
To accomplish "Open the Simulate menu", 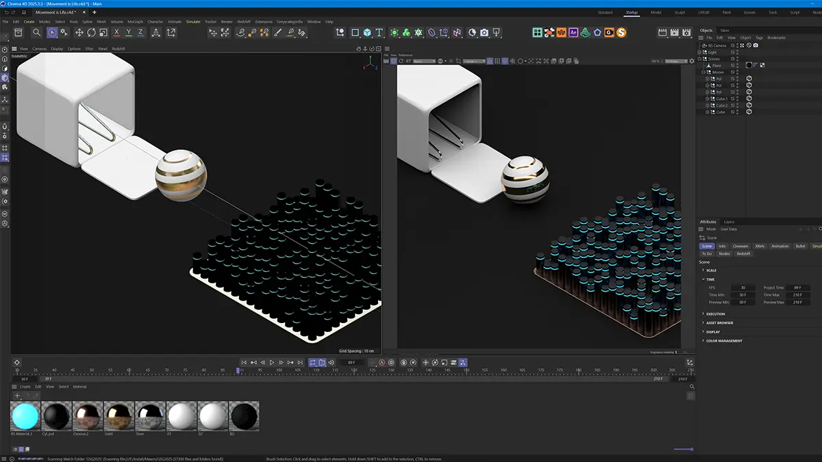I will pos(193,21).
